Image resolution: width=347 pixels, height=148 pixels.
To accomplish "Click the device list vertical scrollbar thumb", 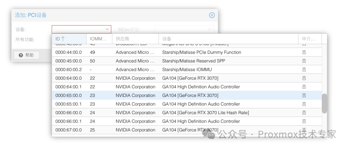I will pyautogui.click(x=324, y=103).
